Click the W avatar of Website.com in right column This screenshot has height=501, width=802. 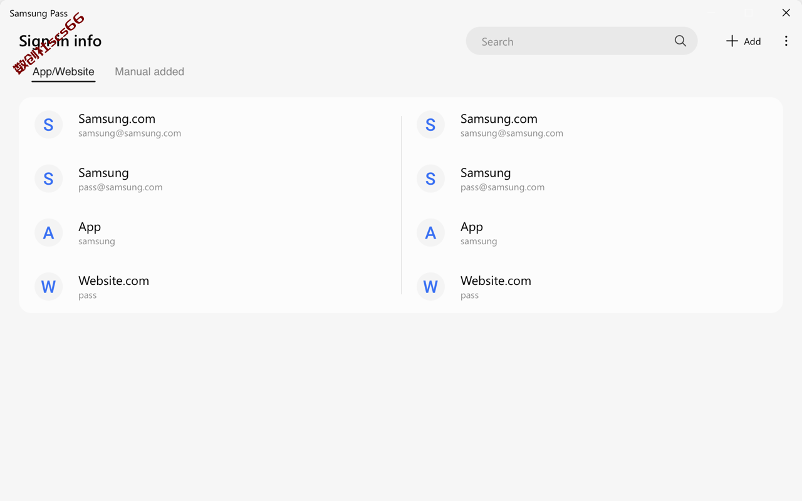tap(430, 286)
